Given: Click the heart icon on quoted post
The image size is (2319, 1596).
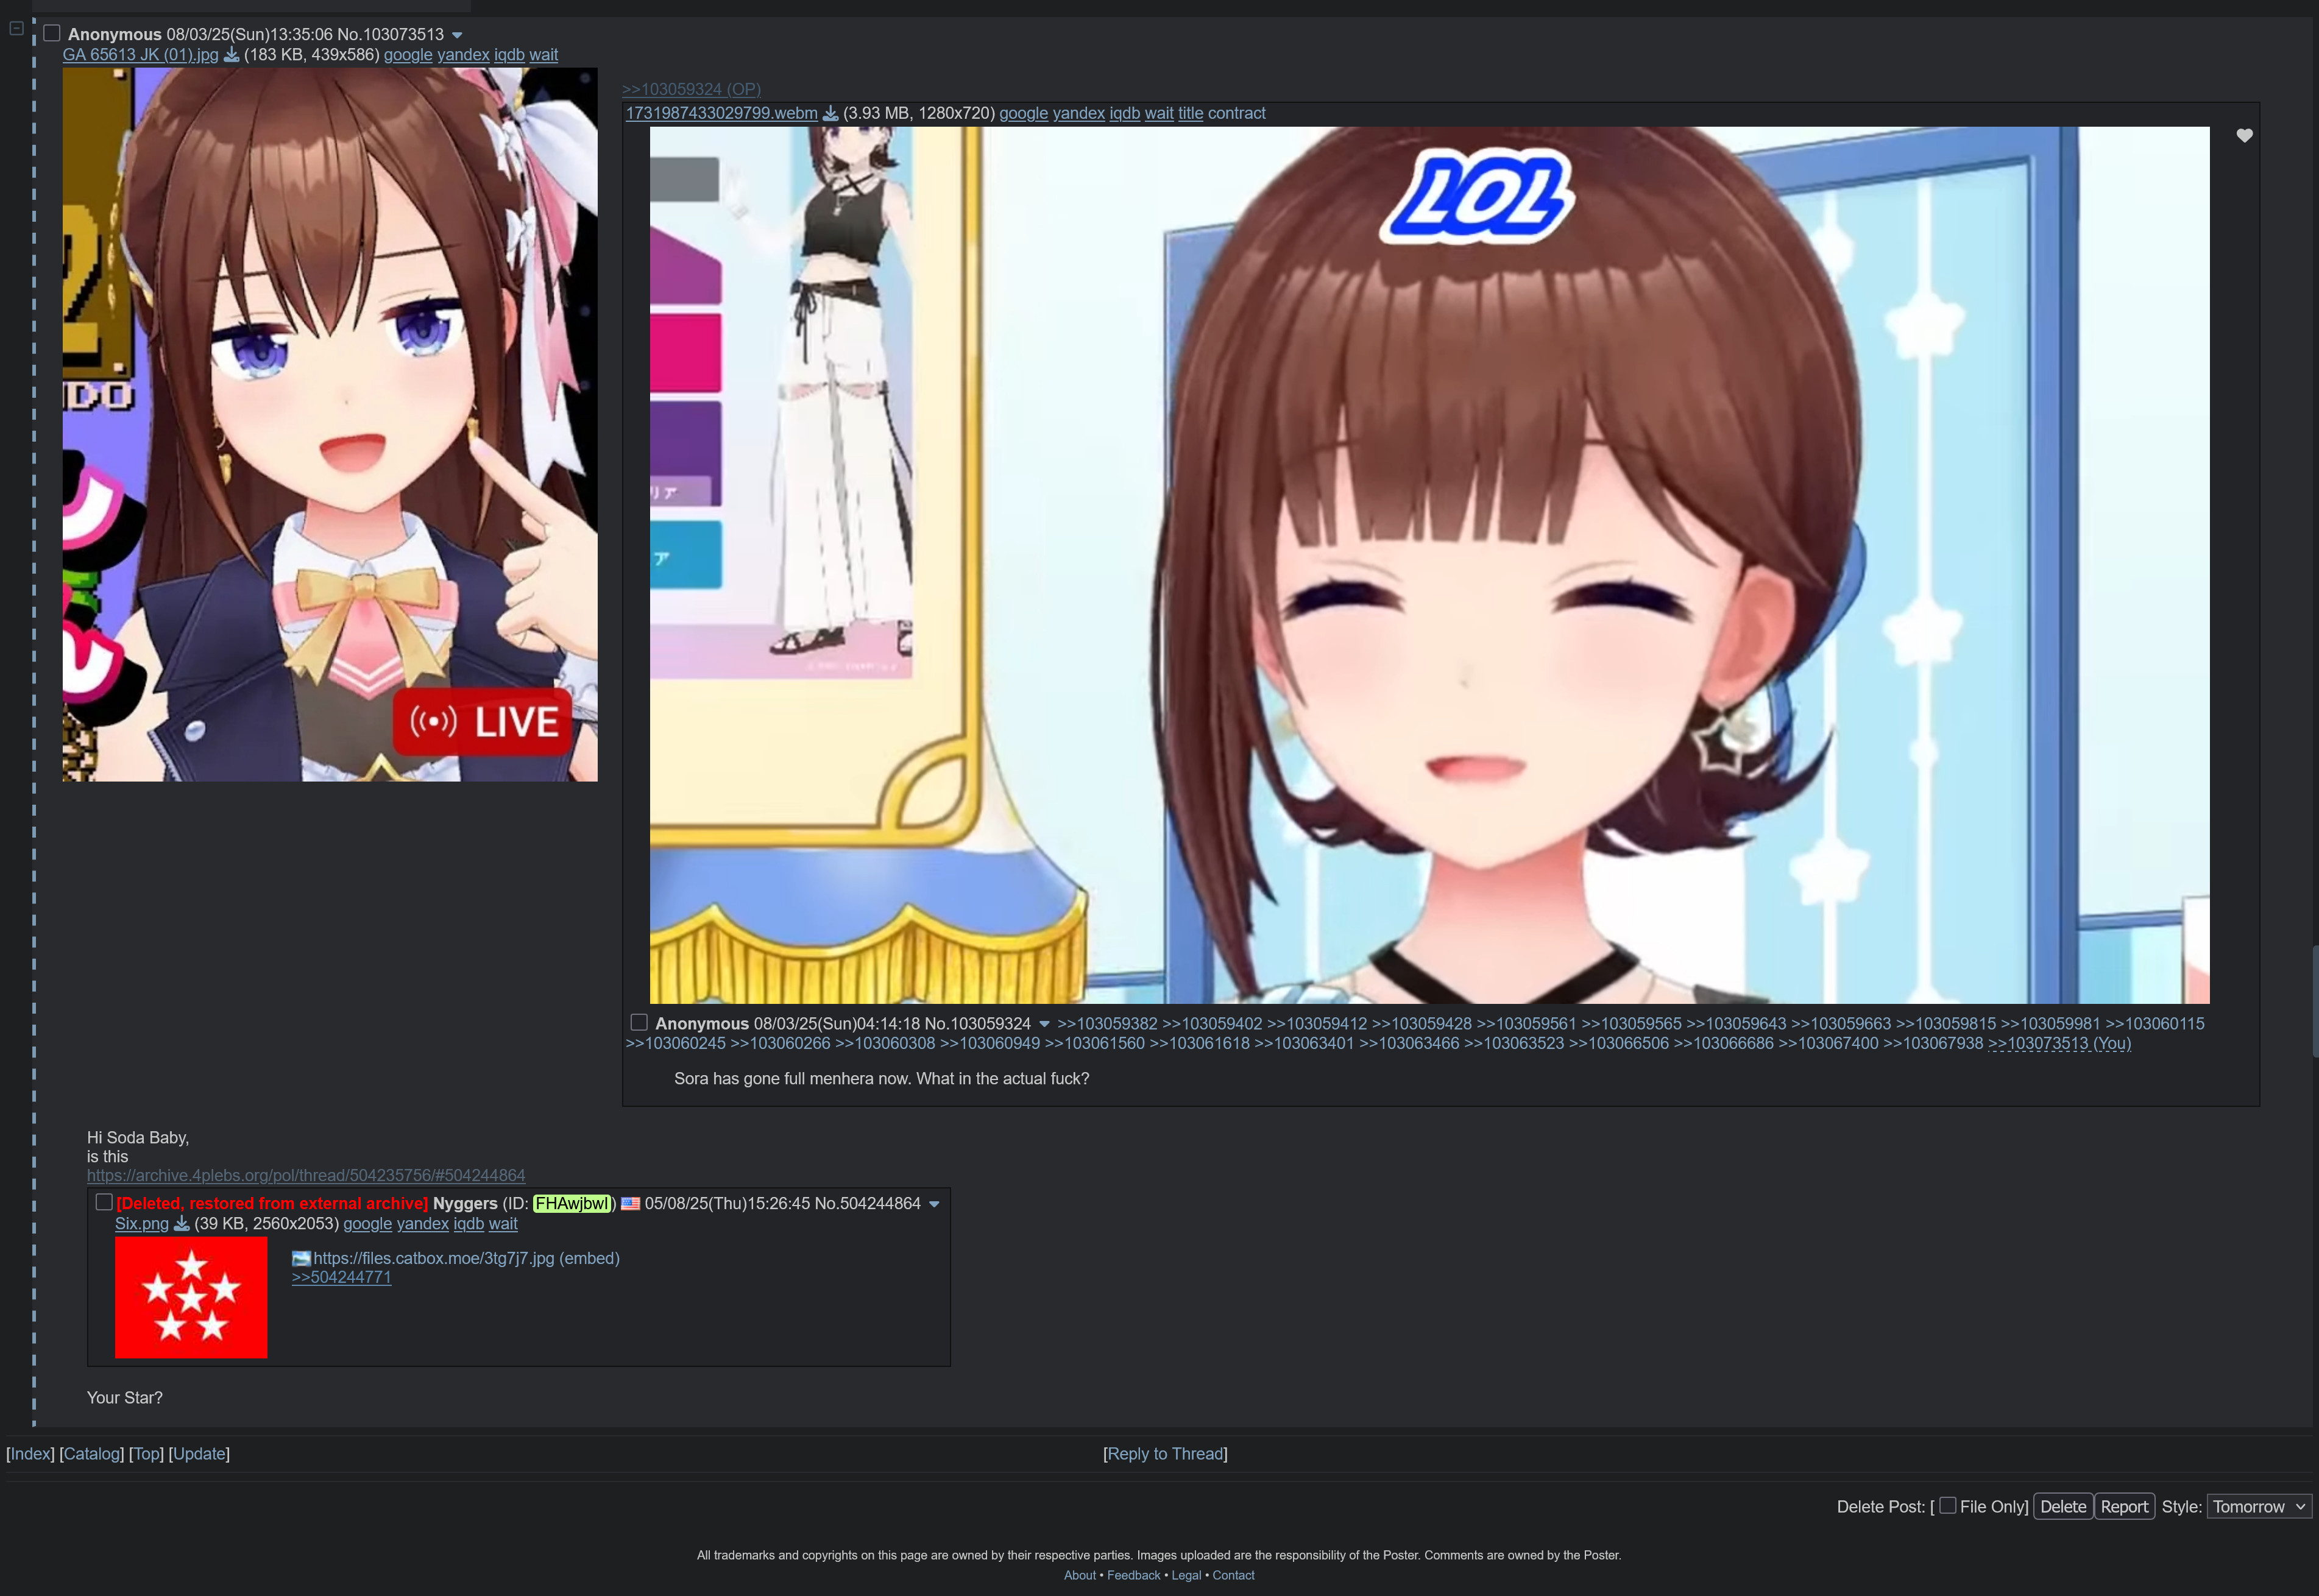Looking at the screenshot, I should tap(2244, 136).
